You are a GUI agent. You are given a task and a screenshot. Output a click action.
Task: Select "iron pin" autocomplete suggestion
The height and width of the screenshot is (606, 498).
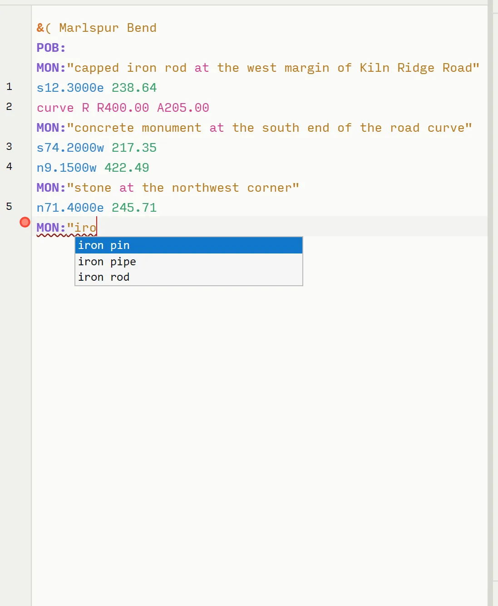point(188,245)
